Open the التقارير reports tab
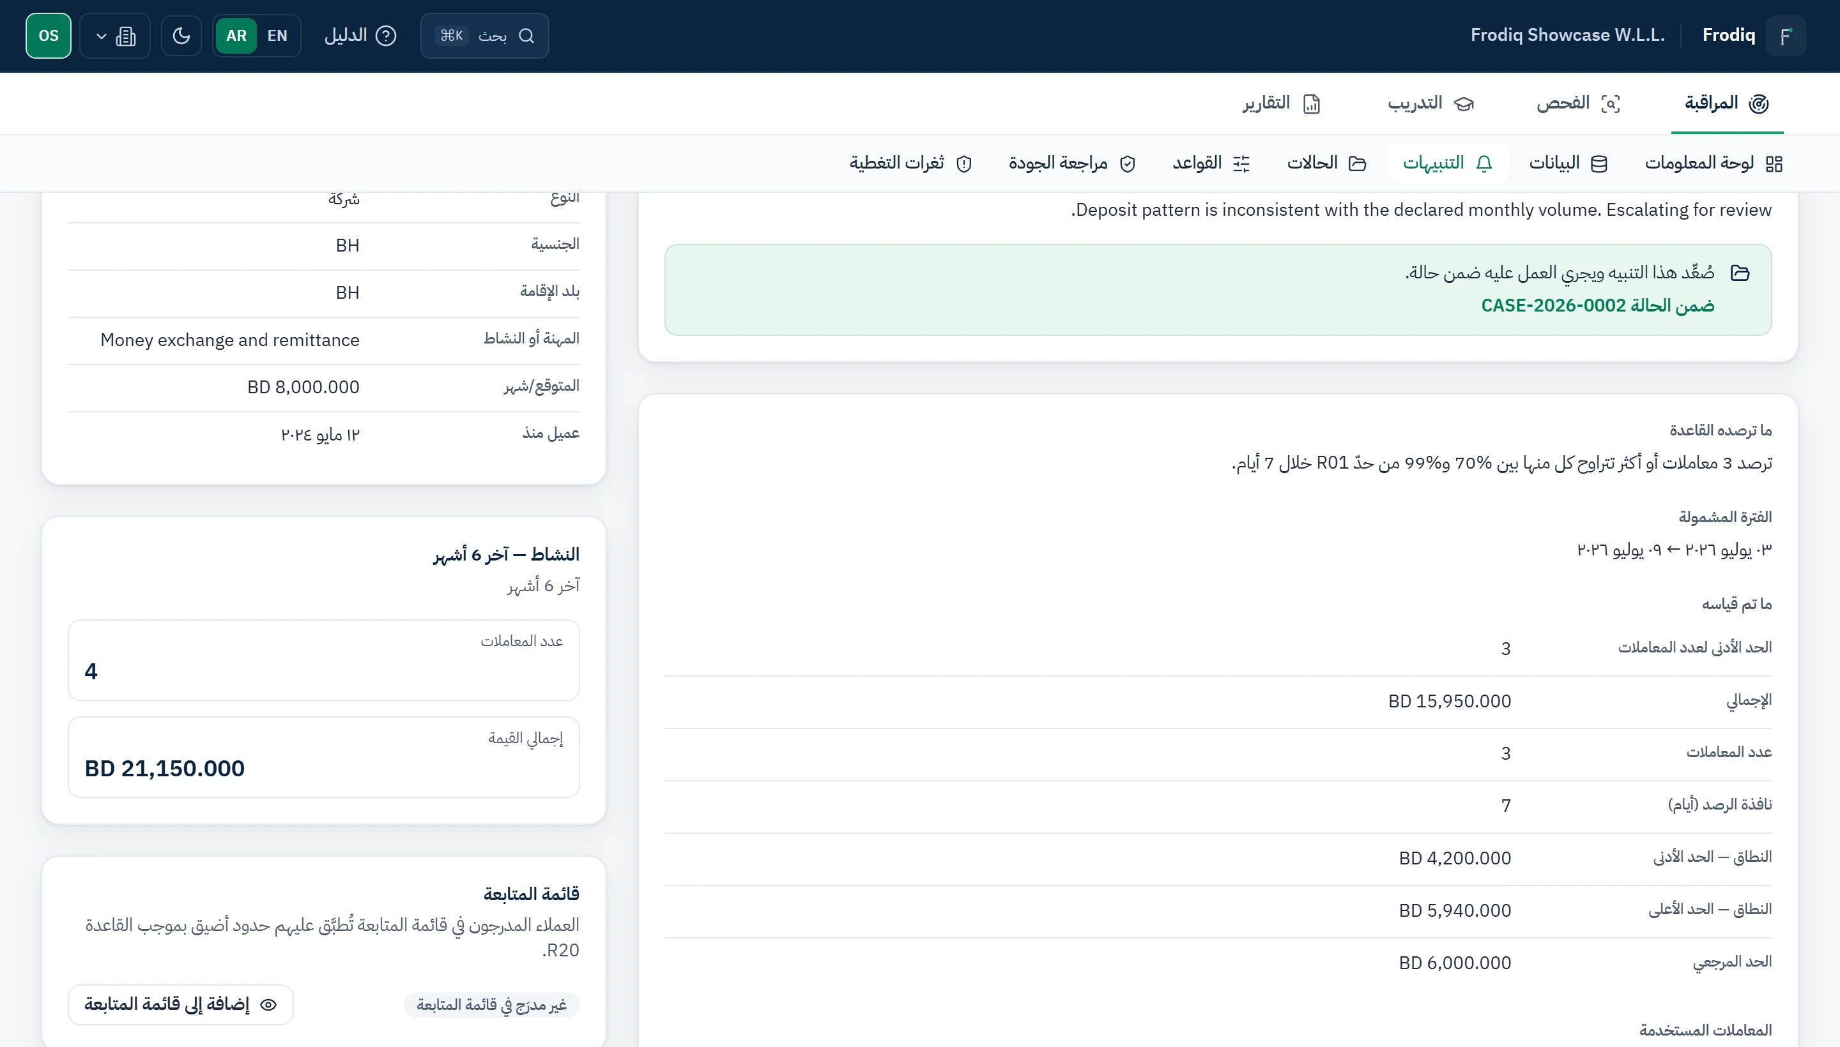Image resolution: width=1840 pixels, height=1047 pixels. (1281, 103)
